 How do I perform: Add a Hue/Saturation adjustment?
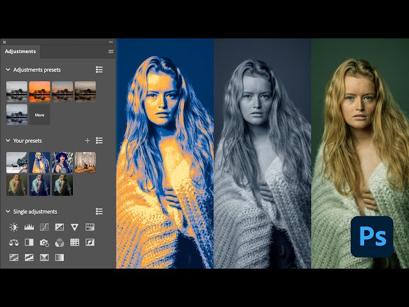coord(90,227)
